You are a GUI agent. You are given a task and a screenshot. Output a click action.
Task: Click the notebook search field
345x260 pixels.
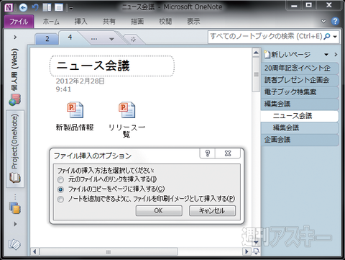click(266, 37)
